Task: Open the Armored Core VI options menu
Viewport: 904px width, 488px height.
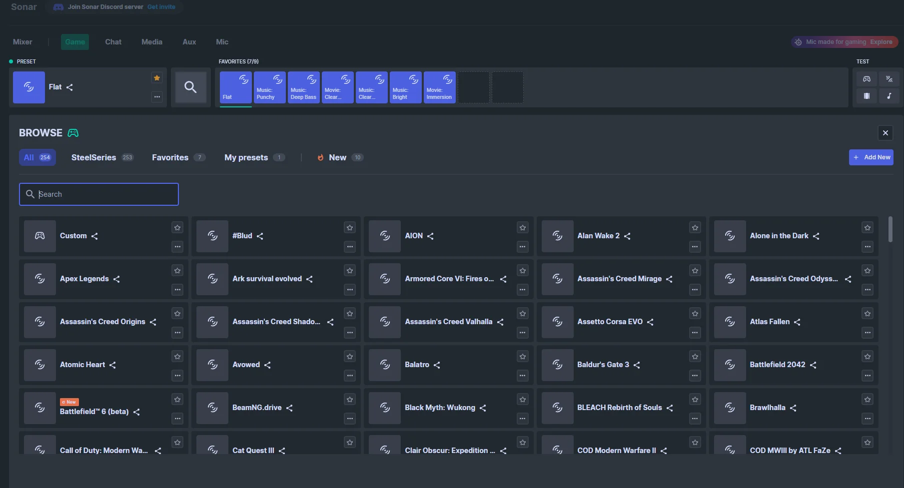Action: point(523,290)
